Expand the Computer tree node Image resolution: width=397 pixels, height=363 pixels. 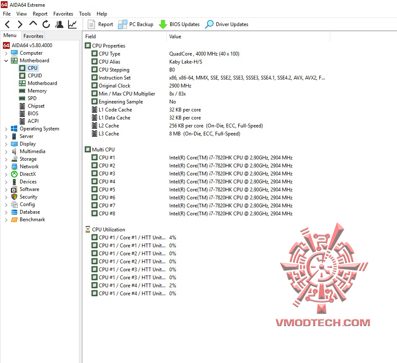coord(6,53)
